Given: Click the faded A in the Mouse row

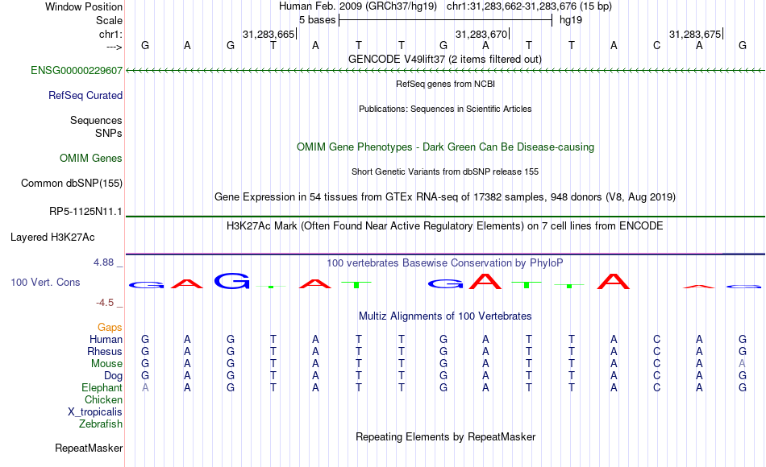Looking at the screenshot, I should pos(742,364).
